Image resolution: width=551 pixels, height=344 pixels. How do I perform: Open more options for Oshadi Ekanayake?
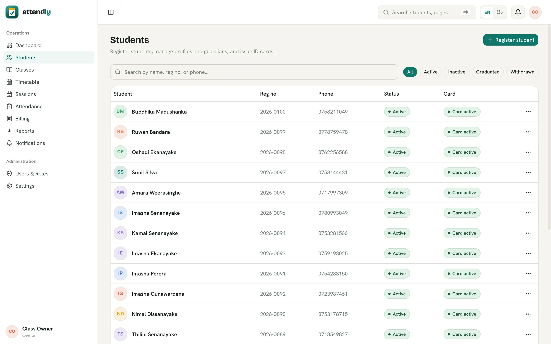pyautogui.click(x=528, y=152)
